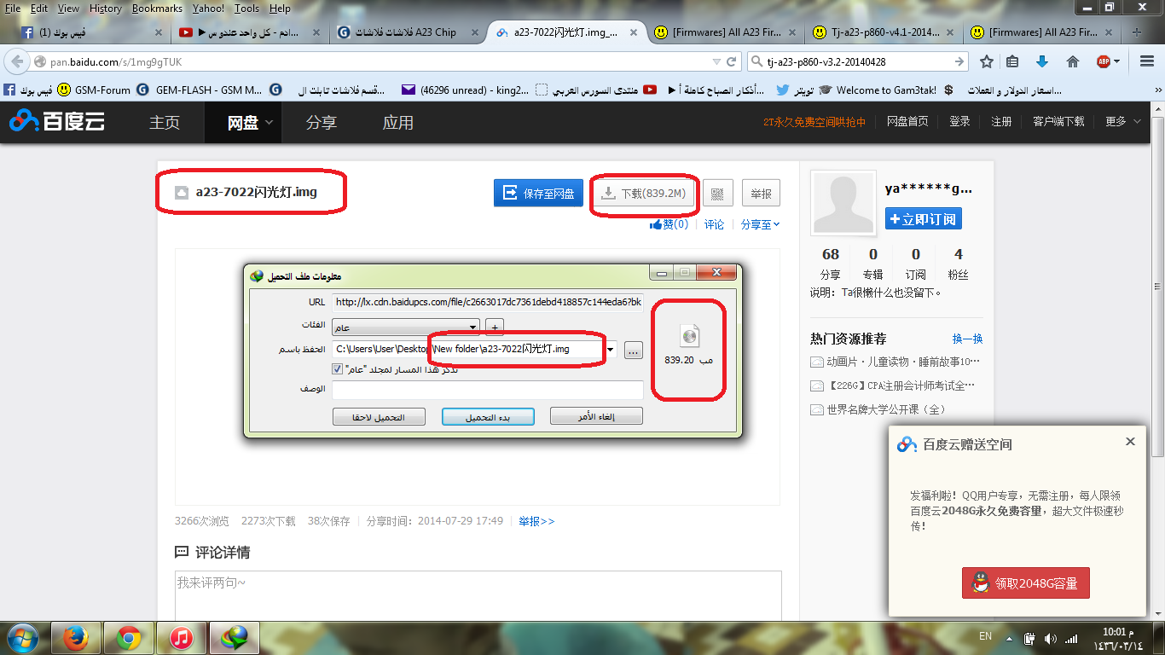Click the 客户端下载 link
The width and height of the screenshot is (1165, 655).
click(x=1058, y=122)
